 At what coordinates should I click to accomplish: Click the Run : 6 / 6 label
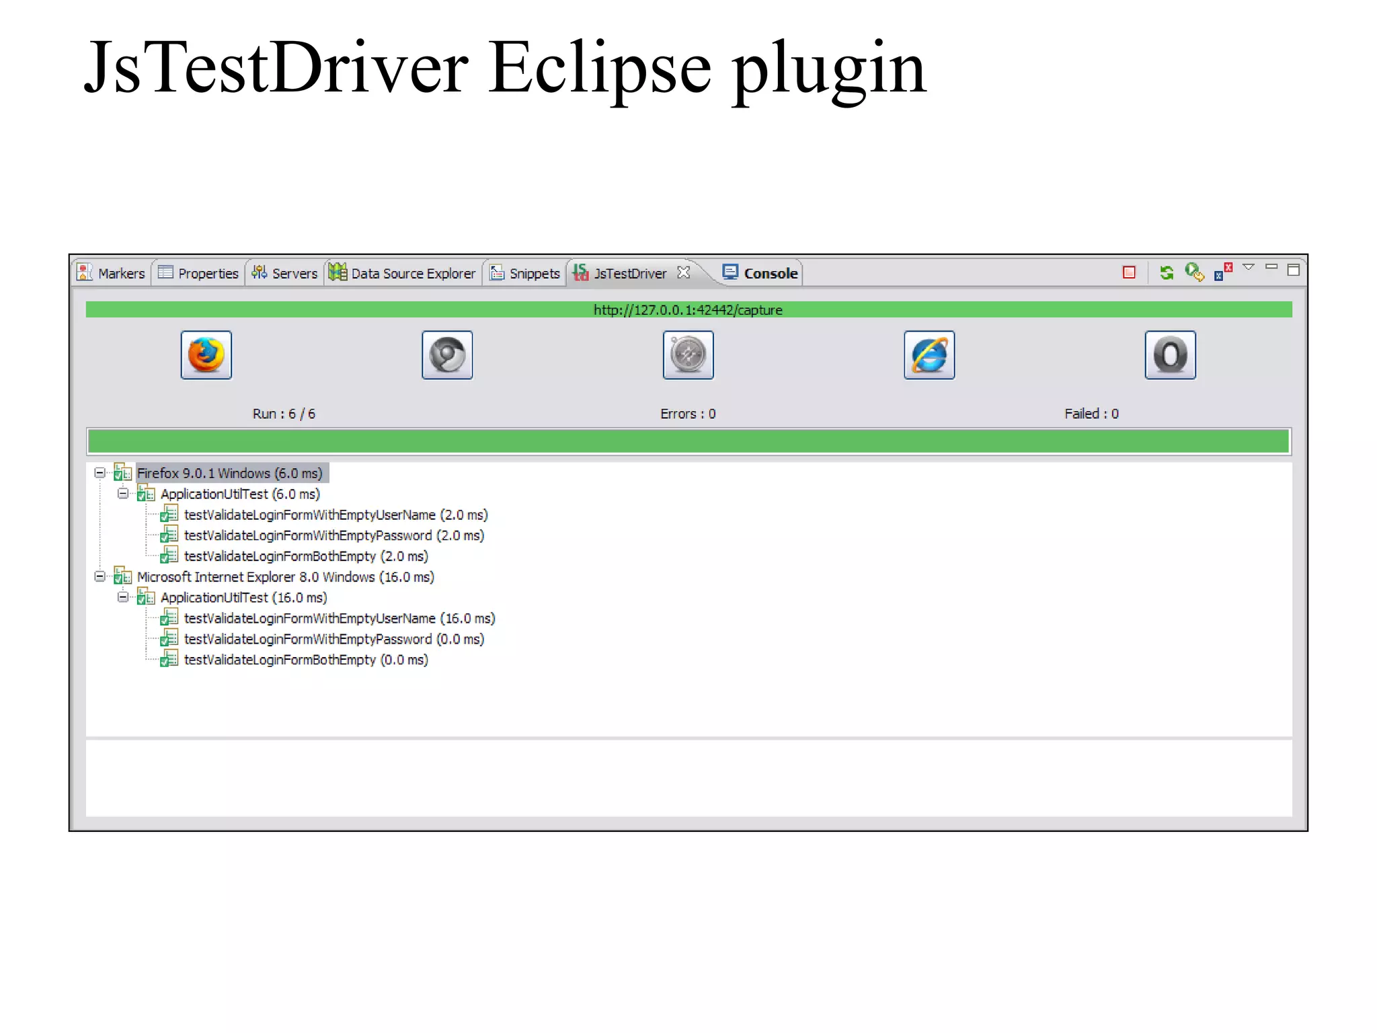284,414
